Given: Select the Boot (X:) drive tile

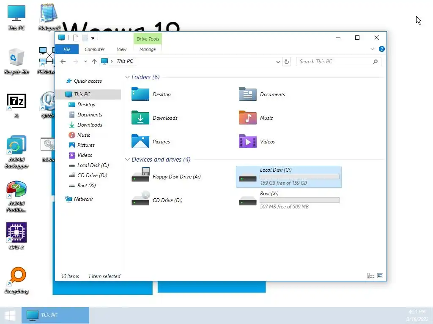Looking at the screenshot, I should tap(288, 200).
